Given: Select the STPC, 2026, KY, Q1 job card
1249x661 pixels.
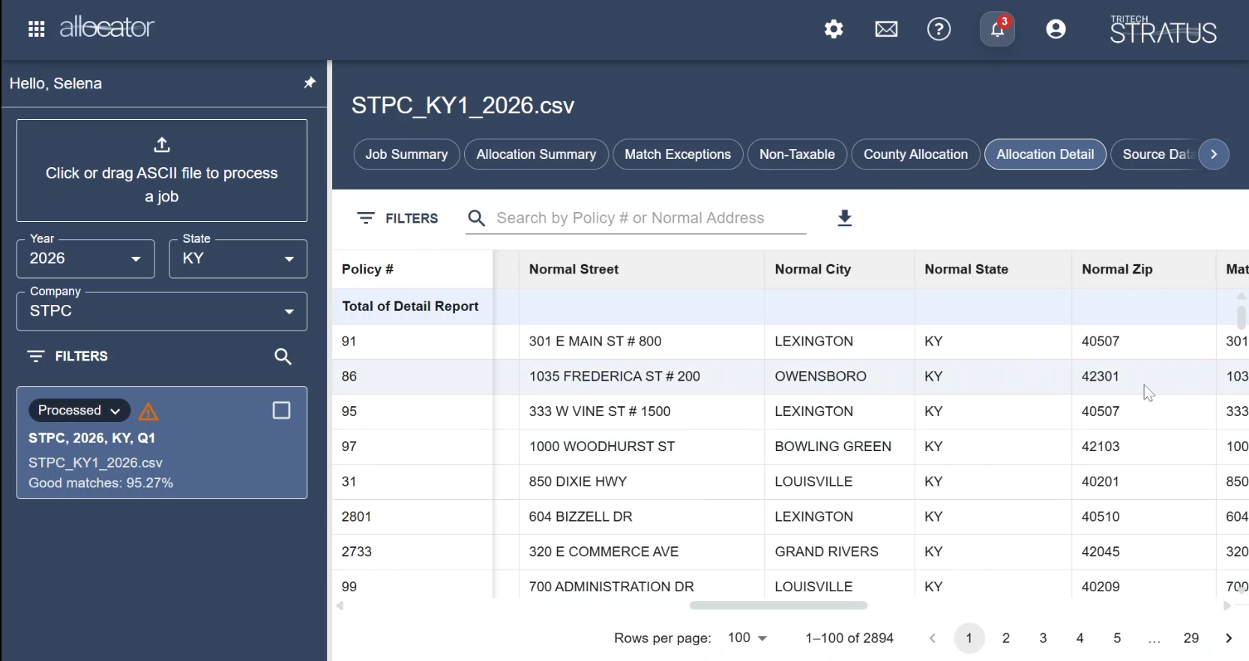Looking at the screenshot, I should tap(162, 442).
